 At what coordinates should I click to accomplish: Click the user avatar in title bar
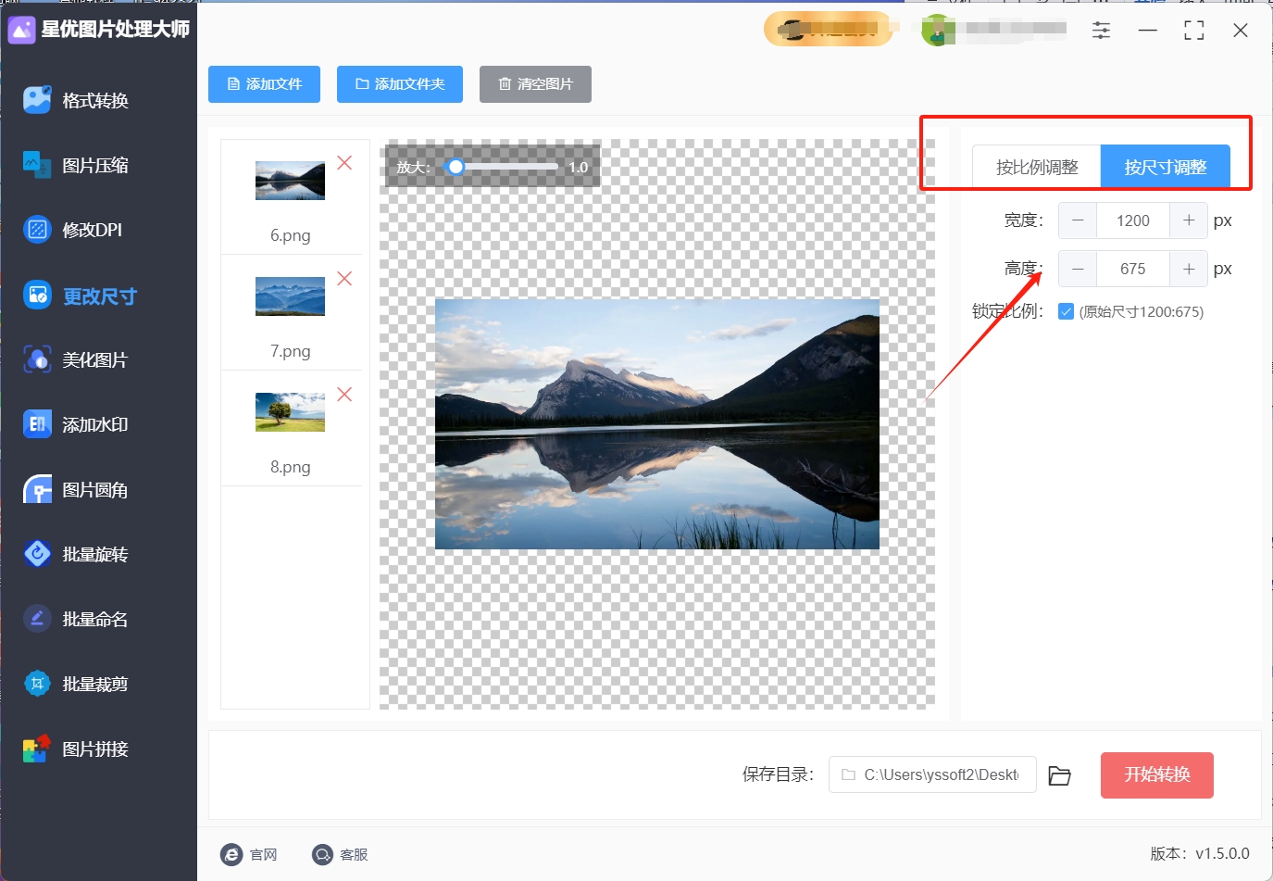click(937, 31)
